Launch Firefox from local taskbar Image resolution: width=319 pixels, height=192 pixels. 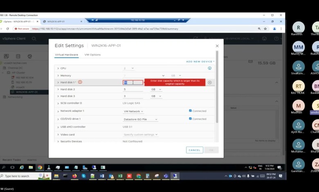tap(74, 176)
